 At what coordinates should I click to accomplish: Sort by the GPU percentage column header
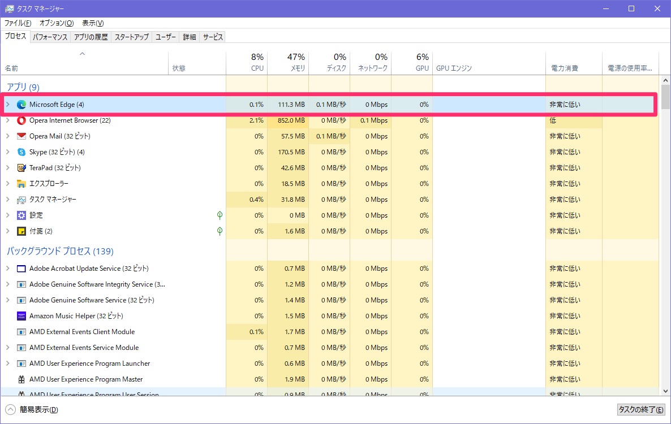pos(412,62)
